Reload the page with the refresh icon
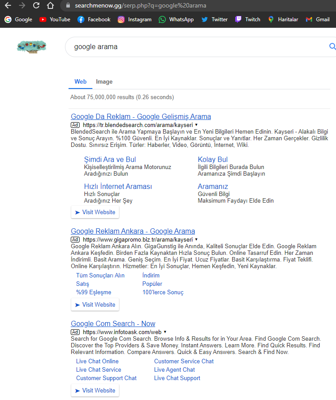Screen dimensions: 336x400 [x=36, y=5]
